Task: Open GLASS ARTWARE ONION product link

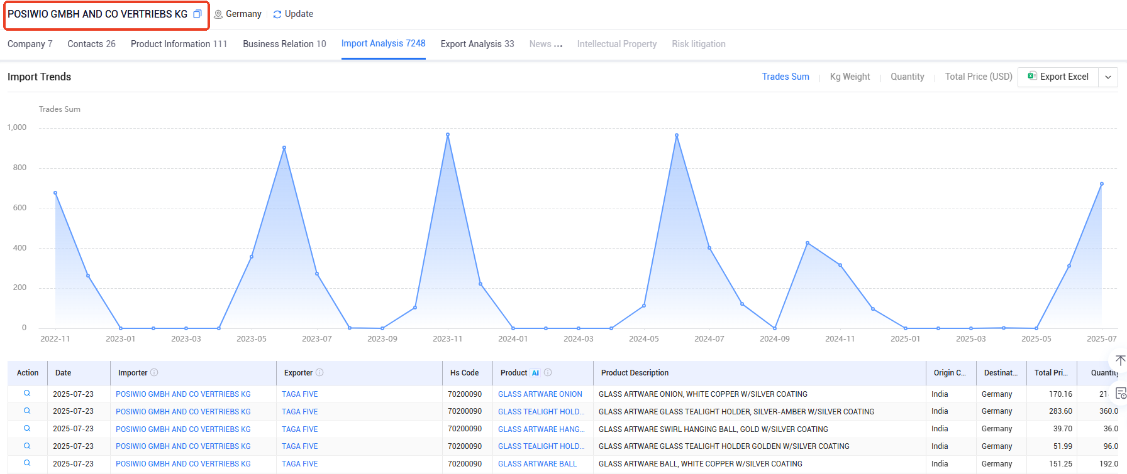Action: tap(540, 394)
